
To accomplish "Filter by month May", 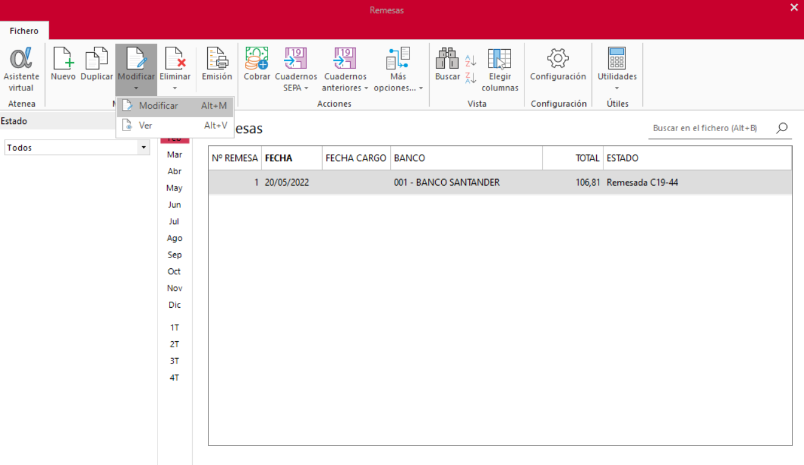I will [174, 188].
